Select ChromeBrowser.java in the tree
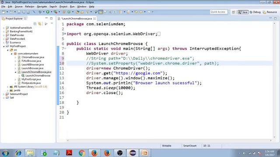 [33, 57]
